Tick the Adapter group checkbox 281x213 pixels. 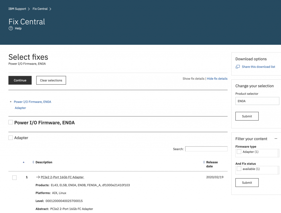pos(11,138)
